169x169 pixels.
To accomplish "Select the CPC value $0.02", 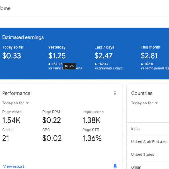I will tap(52, 138).
